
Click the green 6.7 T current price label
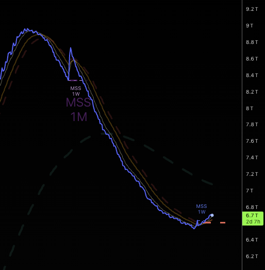click(253, 218)
